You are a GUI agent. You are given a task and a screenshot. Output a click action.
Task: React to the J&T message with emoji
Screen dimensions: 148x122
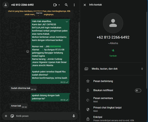pyautogui.click(x=28, y=52)
